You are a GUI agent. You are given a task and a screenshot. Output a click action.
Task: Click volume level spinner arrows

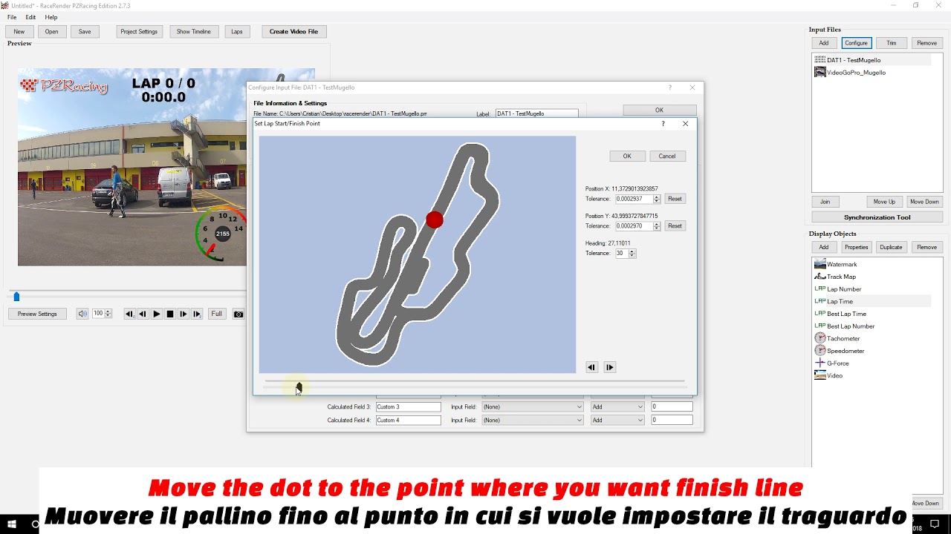[x=108, y=314]
